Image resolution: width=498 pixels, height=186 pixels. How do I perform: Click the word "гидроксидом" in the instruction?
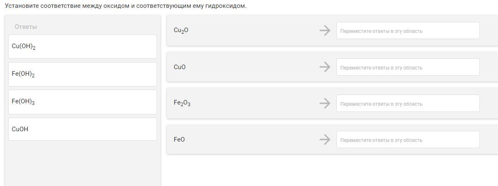225,6
